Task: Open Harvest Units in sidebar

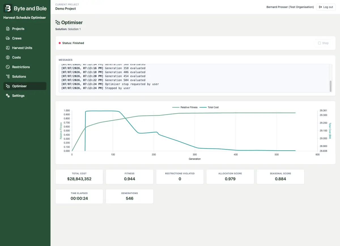Action: tap(25, 48)
